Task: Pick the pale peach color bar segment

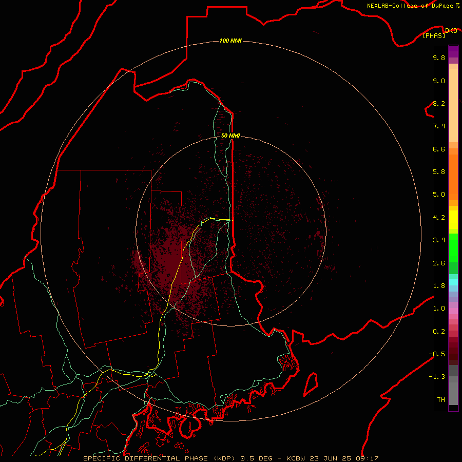Action: pyautogui.click(x=453, y=105)
